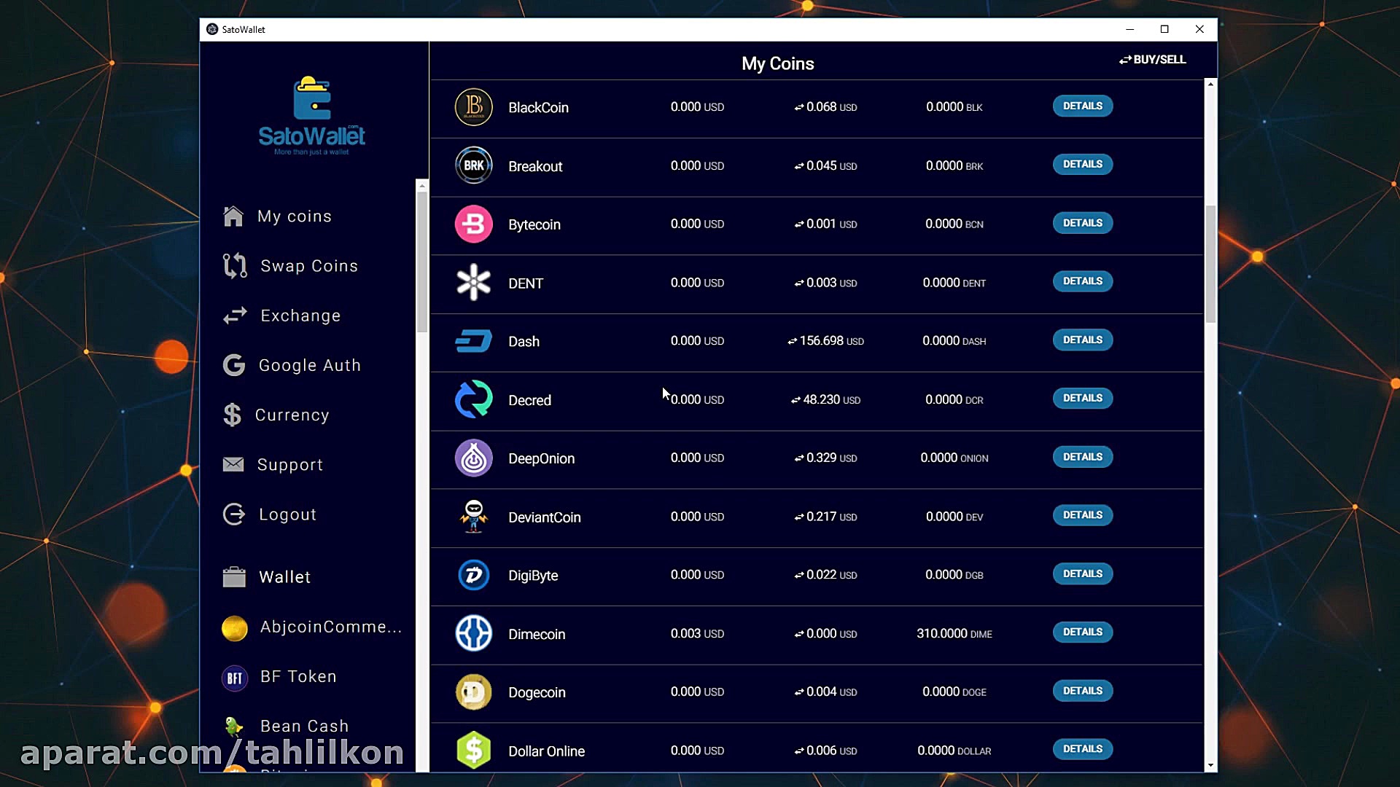Open BUY/SELL at top right
This screenshot has height=787, width=1400.
tap(1152, 60)
